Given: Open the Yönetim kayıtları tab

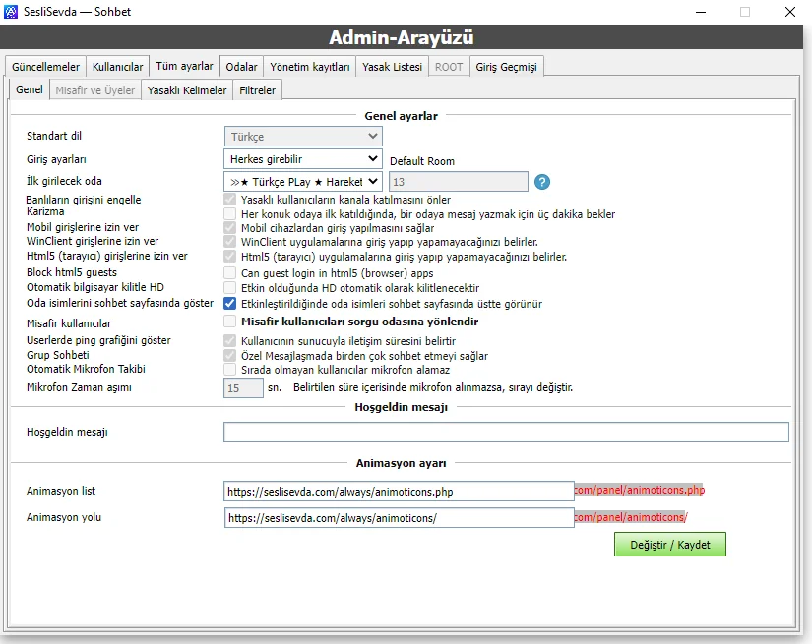Looking at the screenshot, I should [x=310, y=67].
